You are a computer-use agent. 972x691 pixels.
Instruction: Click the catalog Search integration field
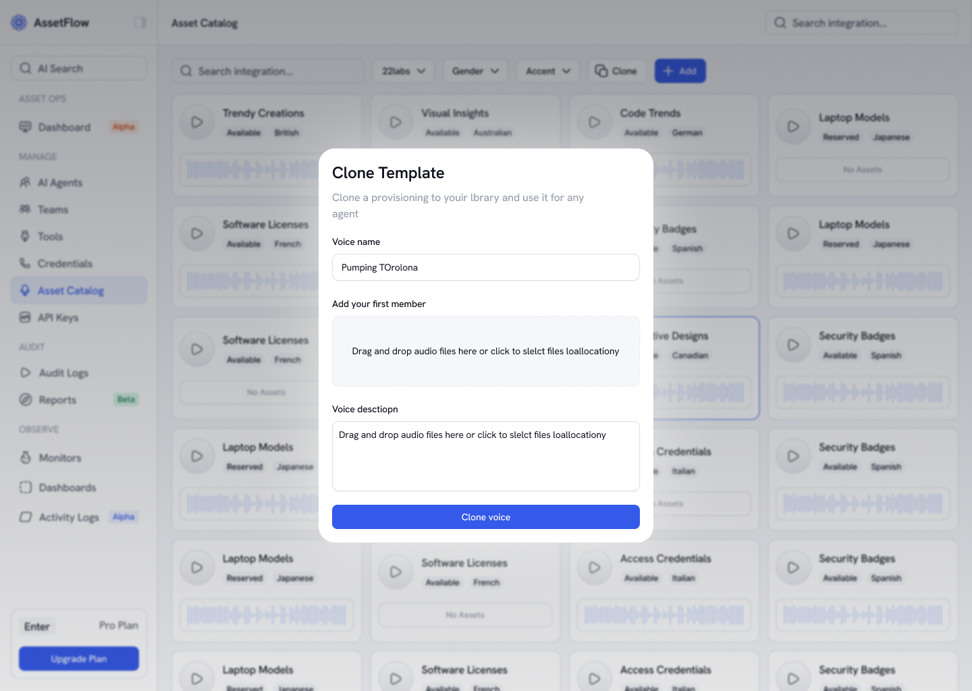tap(268, 71)
